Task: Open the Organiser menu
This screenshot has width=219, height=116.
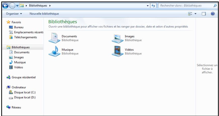Action: tap(14, 14)
